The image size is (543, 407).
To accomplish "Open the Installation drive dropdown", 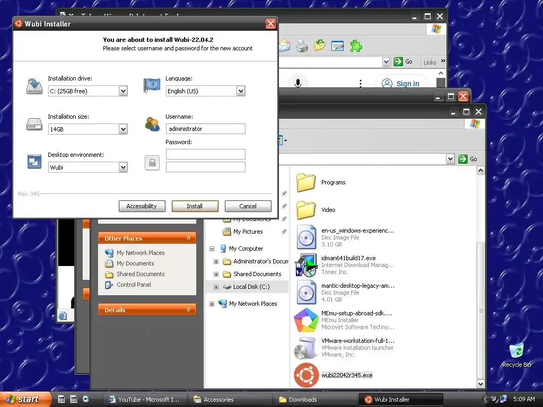I will point(123,91).
